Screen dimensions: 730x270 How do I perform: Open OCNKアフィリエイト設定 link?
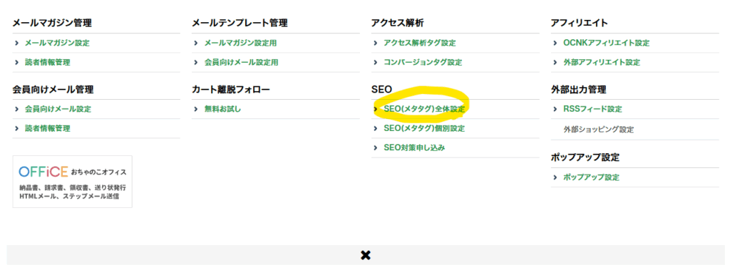click(x=606, y=43)
